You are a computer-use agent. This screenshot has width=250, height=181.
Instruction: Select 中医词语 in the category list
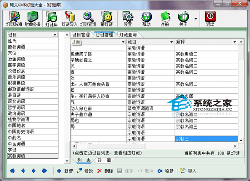(33, 144)
